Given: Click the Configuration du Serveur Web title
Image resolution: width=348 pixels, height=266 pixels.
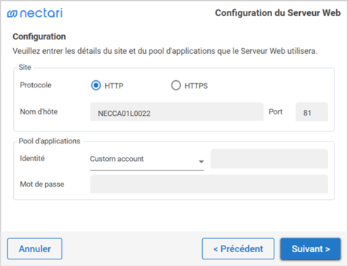Looking at the screenshot, I should click(x=278, y=13).
